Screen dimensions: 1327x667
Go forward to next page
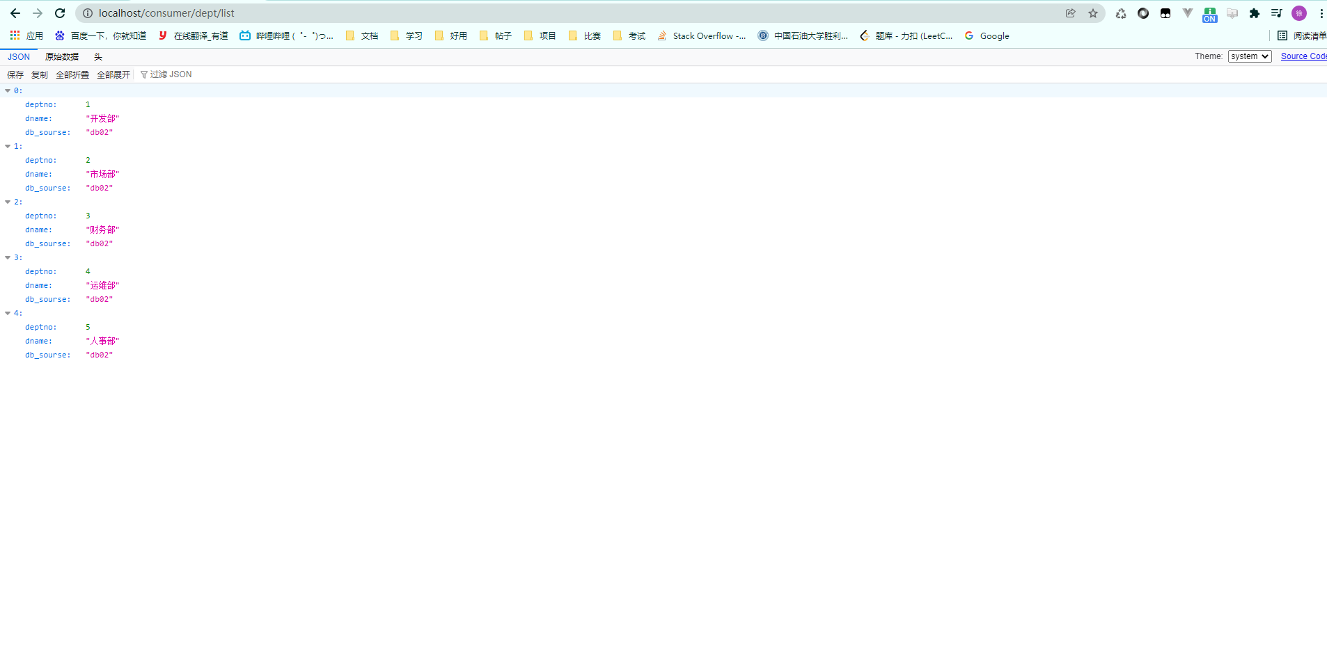pos(38,13)
